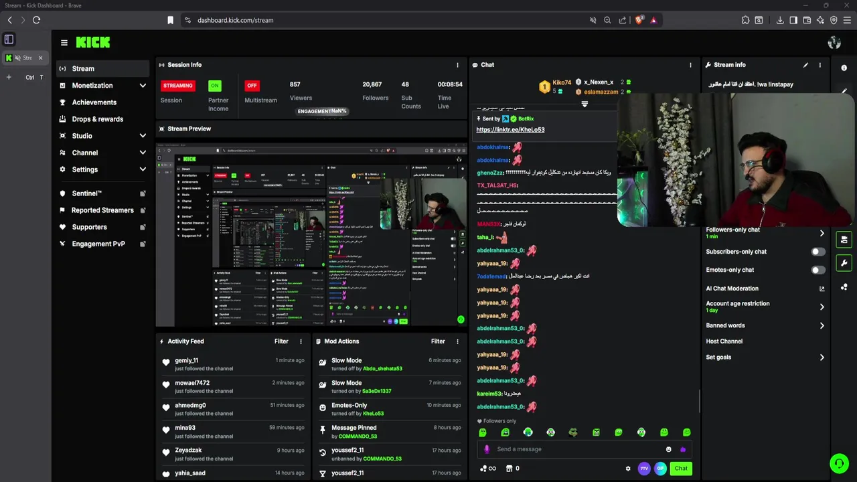The image size is (857, 482).
Task: Open the Mod Actions Filter dropdown
Action: pos(438,341)
